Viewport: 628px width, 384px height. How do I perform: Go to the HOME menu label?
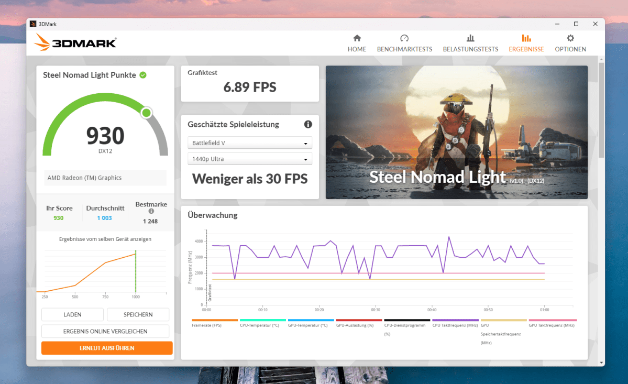357,49
